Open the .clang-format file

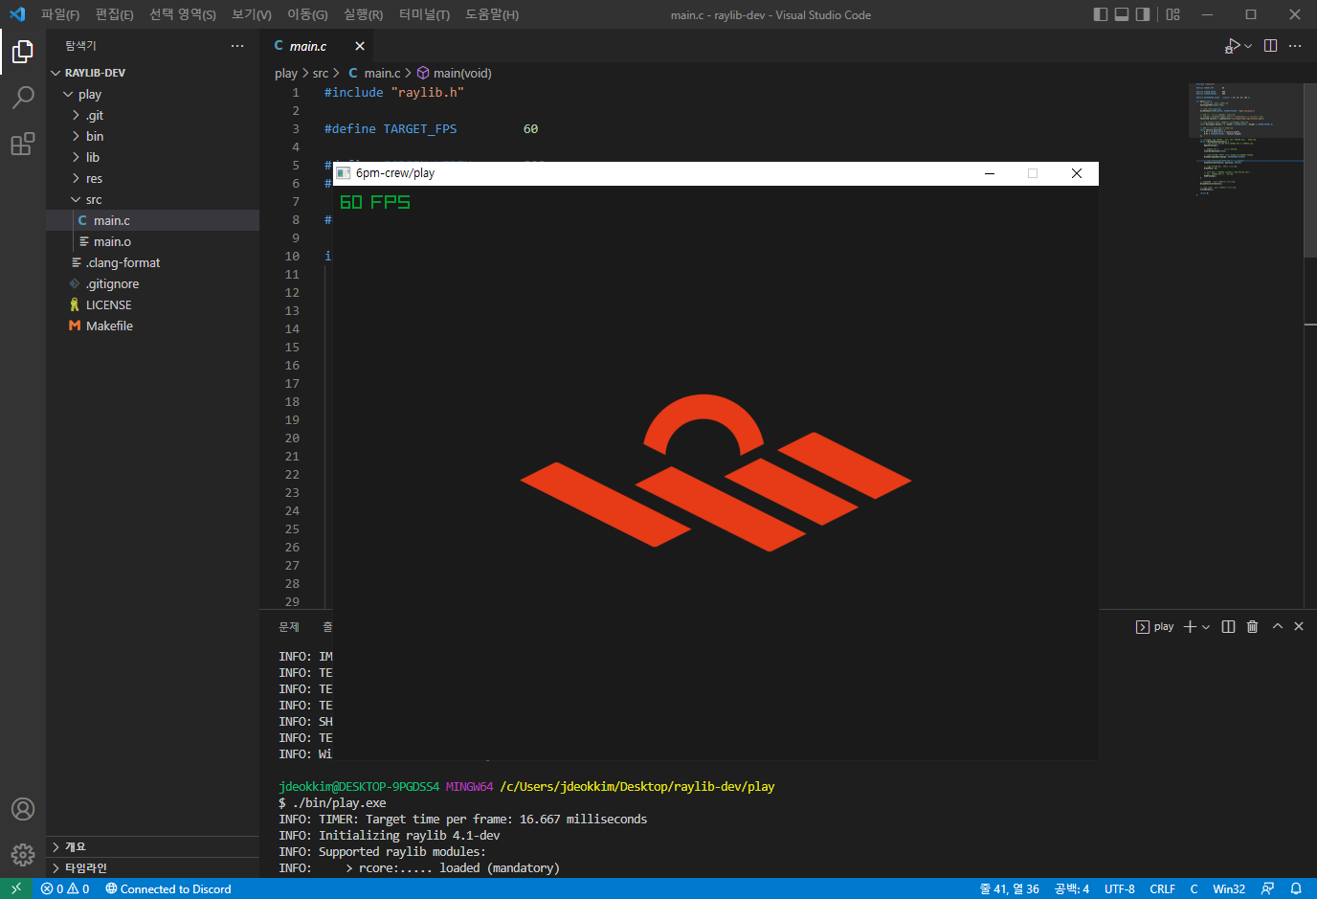click(x=153, y=262)
